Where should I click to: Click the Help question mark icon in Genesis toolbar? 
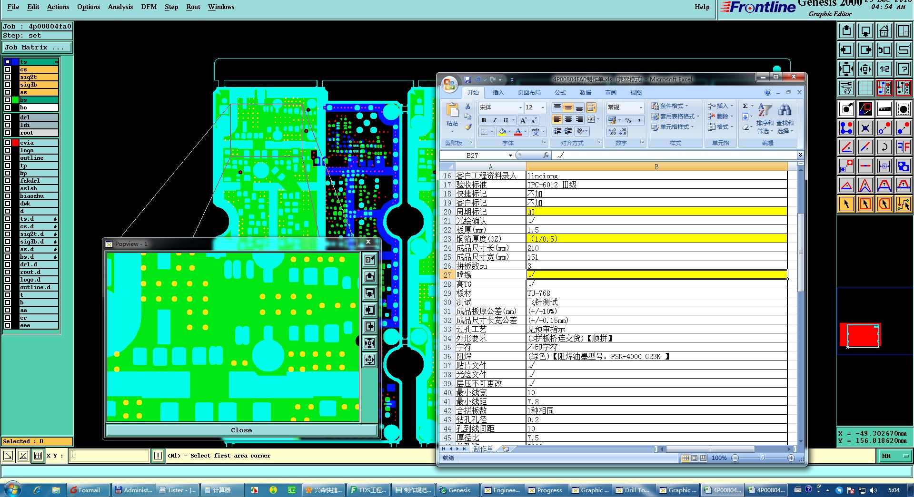tap(904, 69)
